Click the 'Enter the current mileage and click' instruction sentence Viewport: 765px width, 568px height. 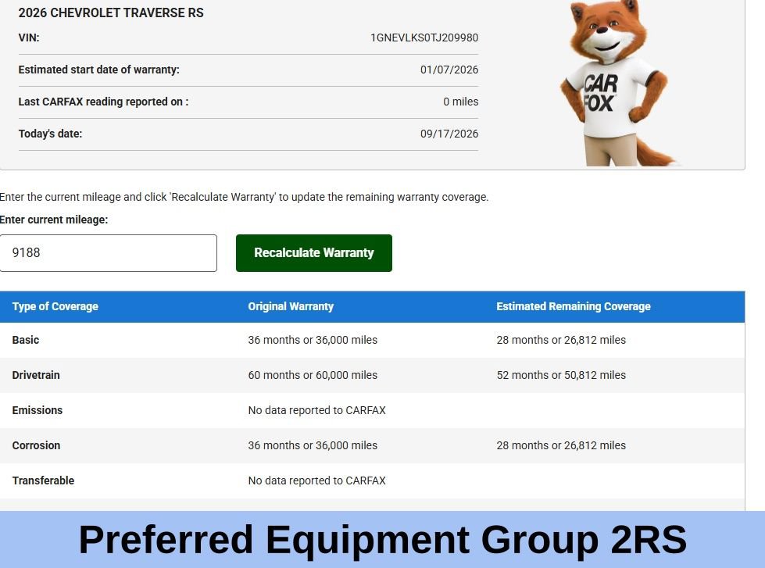coord(244,197)
